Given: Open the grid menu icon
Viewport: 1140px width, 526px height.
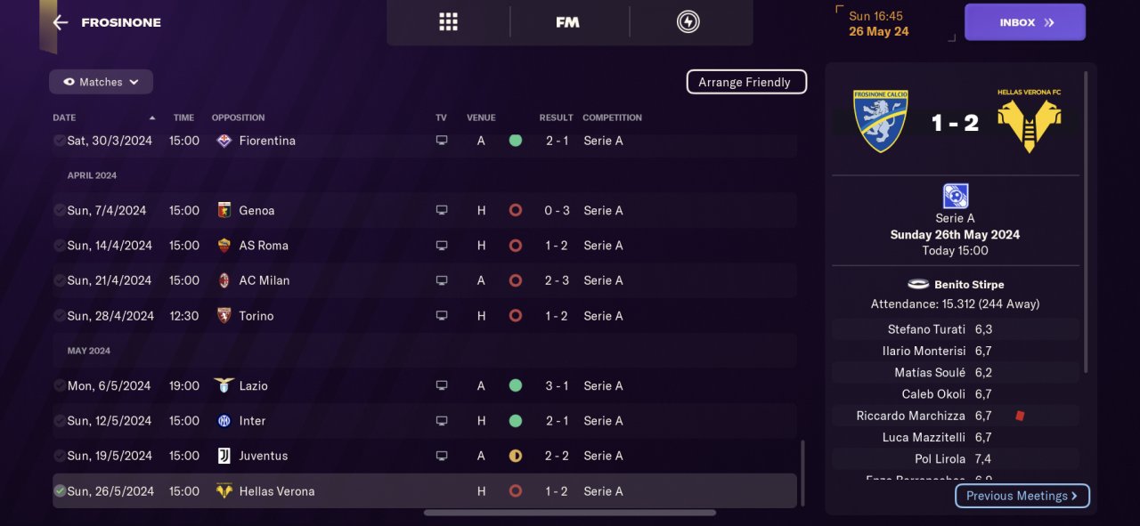Looking at the screenshot, I should 448,22.
